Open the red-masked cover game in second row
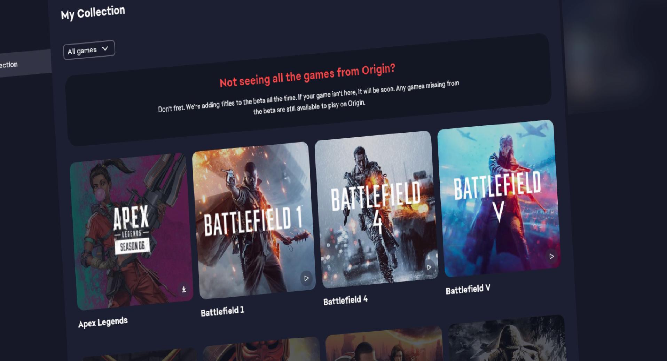 [x=262, y=349]
